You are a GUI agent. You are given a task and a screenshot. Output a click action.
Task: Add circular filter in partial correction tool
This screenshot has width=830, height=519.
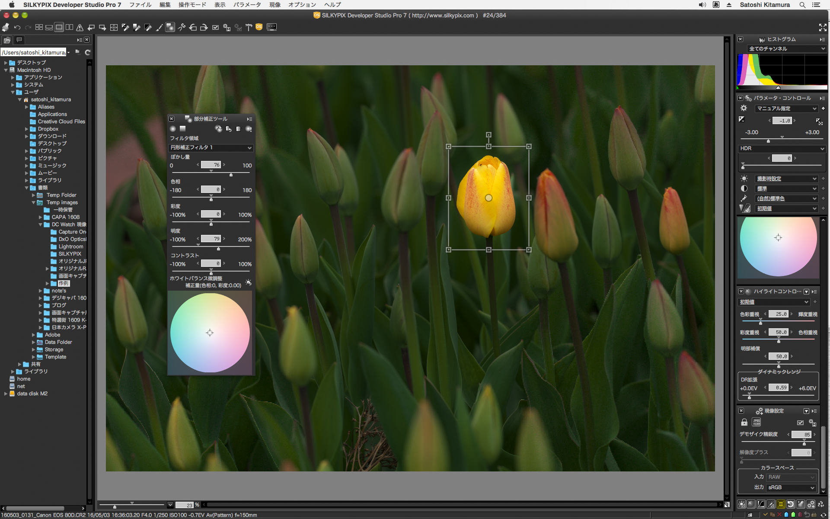click(x=173, y=129)
